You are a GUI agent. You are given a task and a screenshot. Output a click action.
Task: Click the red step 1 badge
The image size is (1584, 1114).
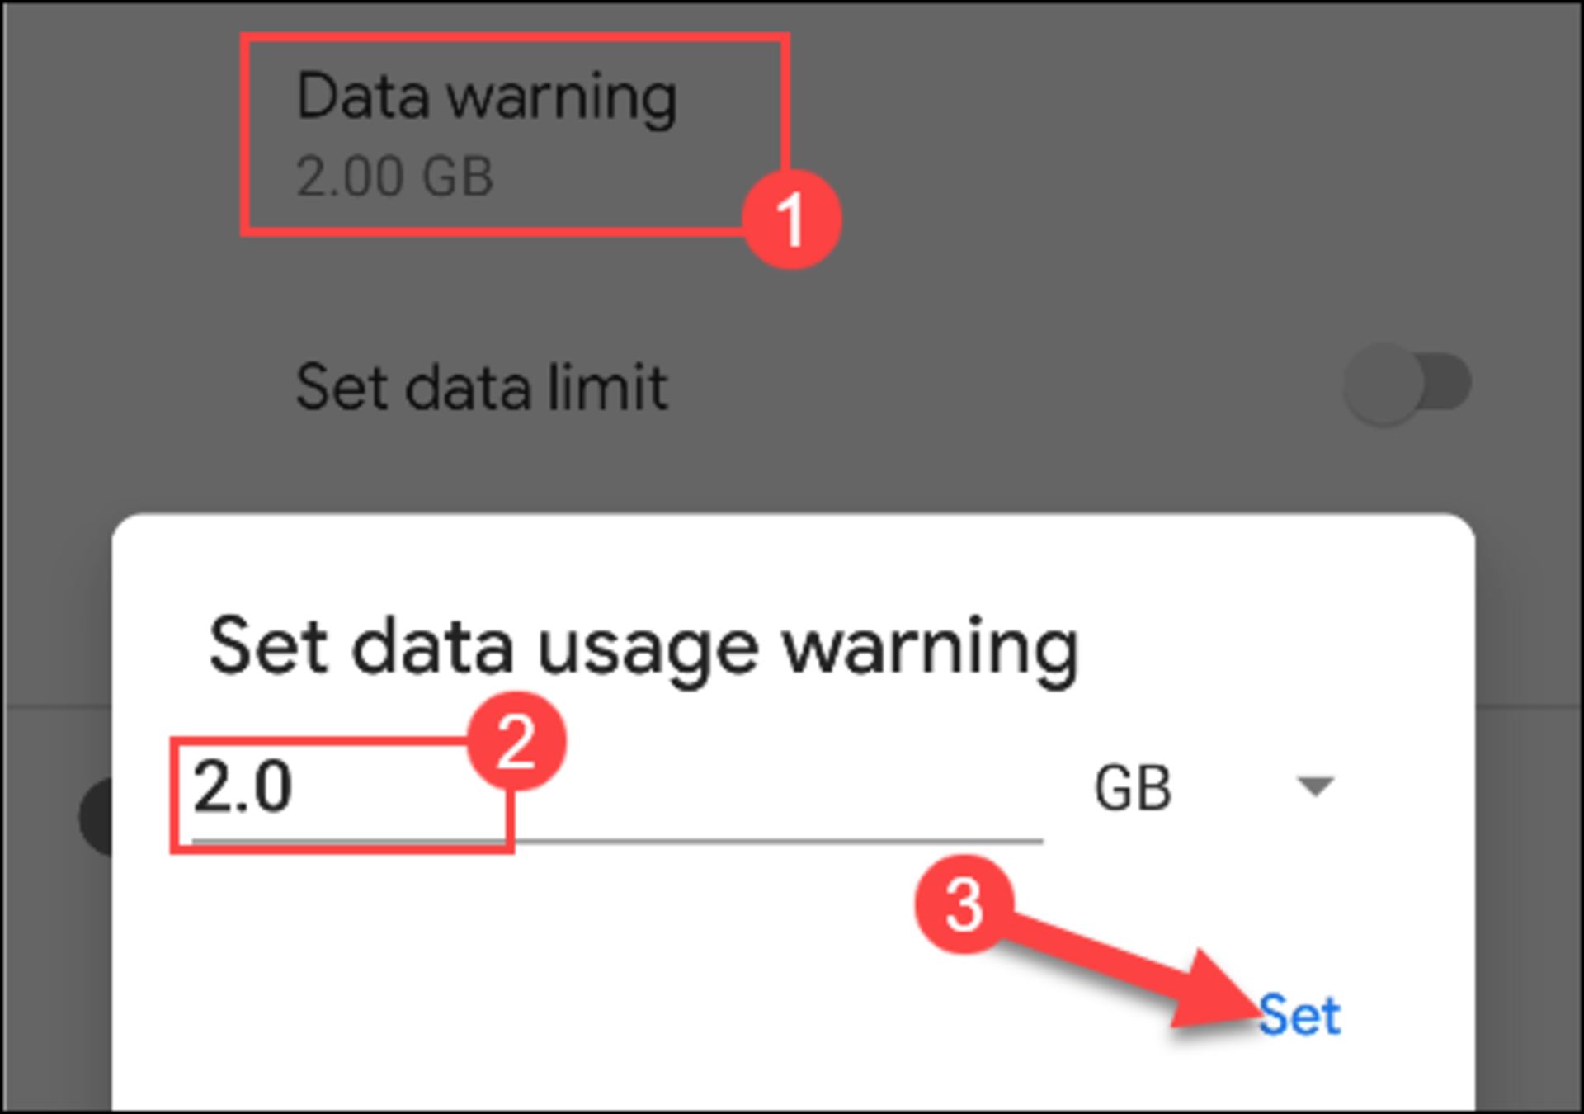pyautogui.click(x=791, y=219)
